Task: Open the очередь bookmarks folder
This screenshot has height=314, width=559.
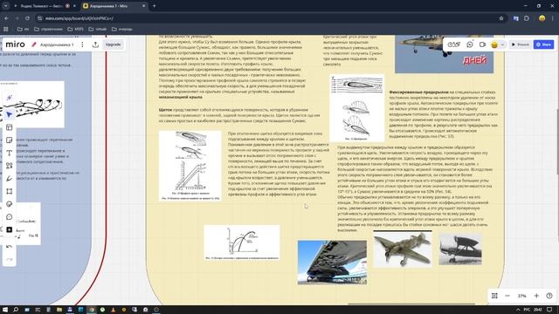Action: click(x=122, y=29)
